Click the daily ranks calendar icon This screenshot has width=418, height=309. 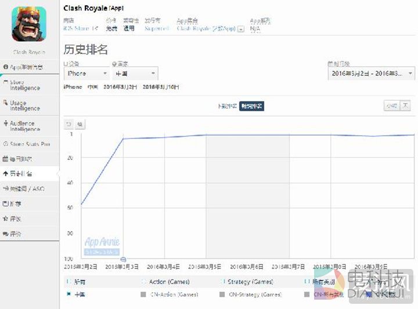[5, 159]
